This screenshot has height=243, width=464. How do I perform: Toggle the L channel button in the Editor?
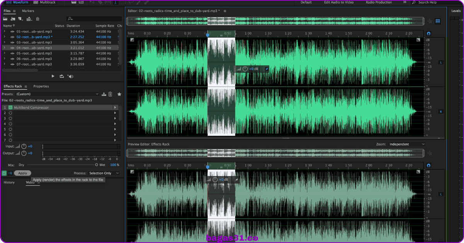click(x=440, y=62)
